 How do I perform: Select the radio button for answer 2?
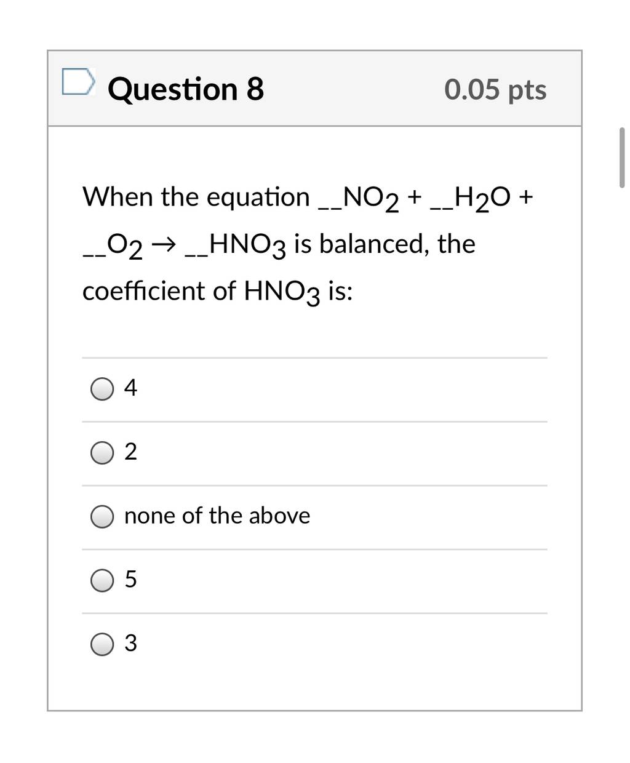pos(102,453)
